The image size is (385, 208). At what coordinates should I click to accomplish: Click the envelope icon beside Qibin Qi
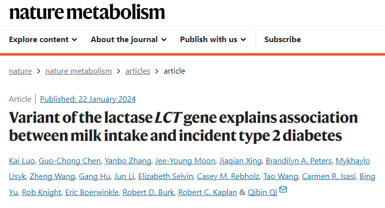[283, 189]
